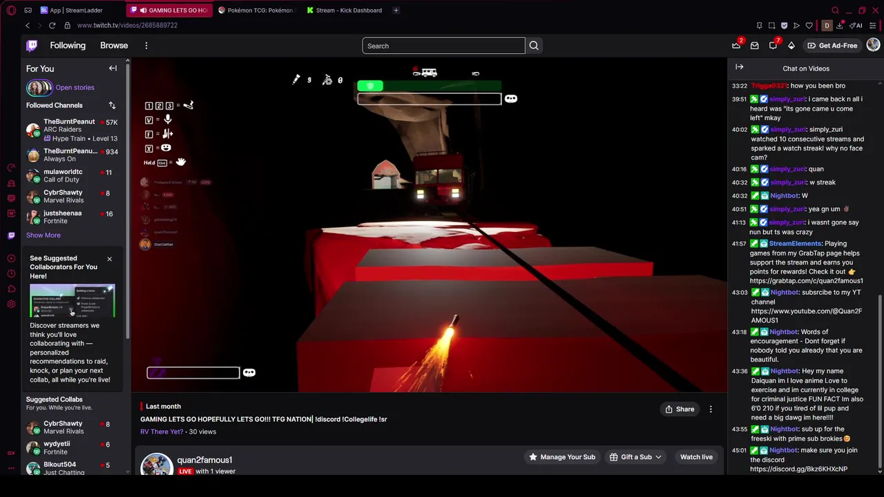Open wydyetii suggested collab channel
This screenshot has height=497, width=884.
[x=73, y=448]
